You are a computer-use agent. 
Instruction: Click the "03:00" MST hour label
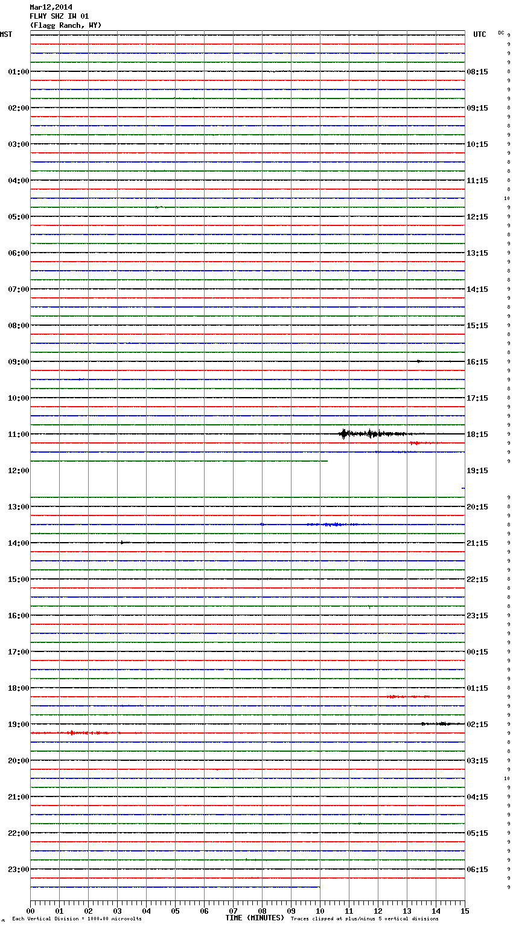pos(18,144)
